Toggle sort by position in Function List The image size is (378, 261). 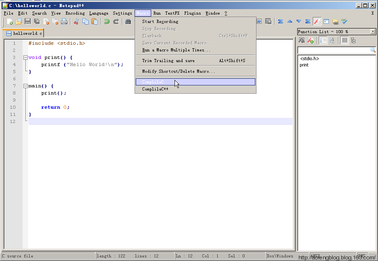[x=323, y=40]
